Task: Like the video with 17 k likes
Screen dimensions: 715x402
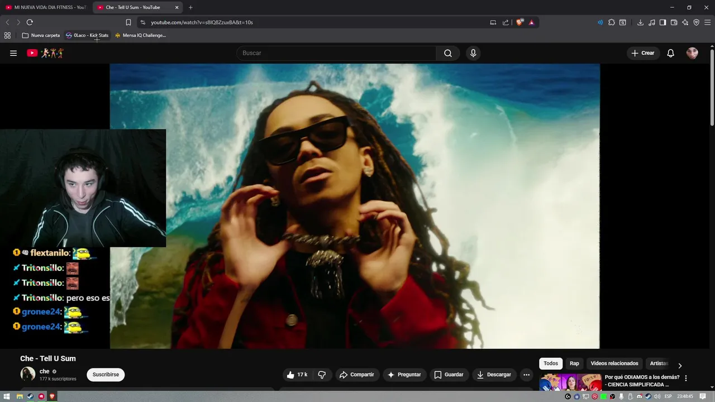Action: (297, 375)
